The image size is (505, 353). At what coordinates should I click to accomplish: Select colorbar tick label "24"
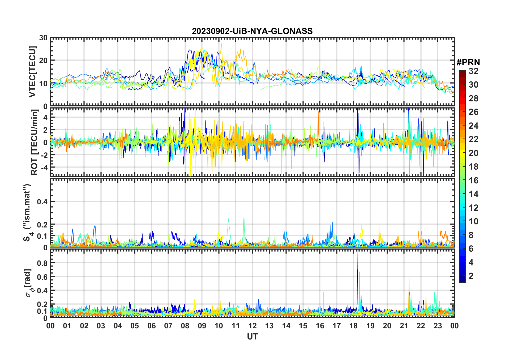(x=473, y=126)
